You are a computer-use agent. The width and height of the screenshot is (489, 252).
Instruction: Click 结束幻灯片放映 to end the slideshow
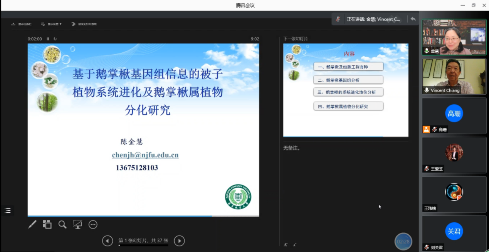(84, 24)
